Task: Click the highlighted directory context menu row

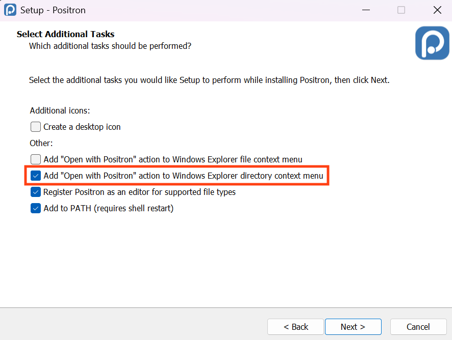Action: [179, 176]
